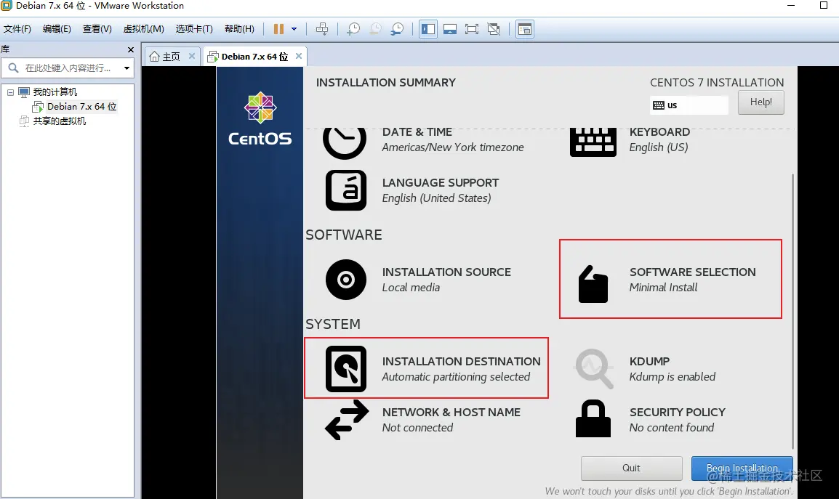Open Installation Destination disk icon
This screenshot has width=839, height=499.
point(346,369)
